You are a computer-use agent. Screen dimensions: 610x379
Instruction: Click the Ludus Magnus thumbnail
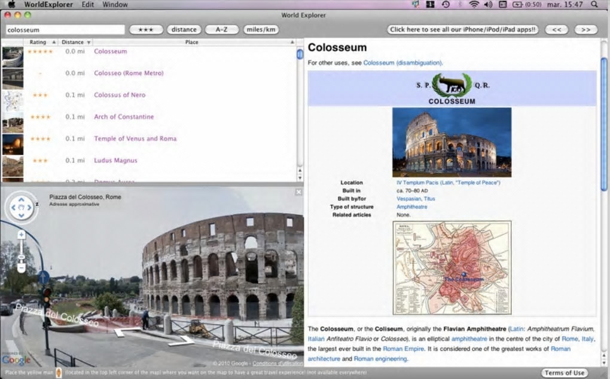[13, 166]
